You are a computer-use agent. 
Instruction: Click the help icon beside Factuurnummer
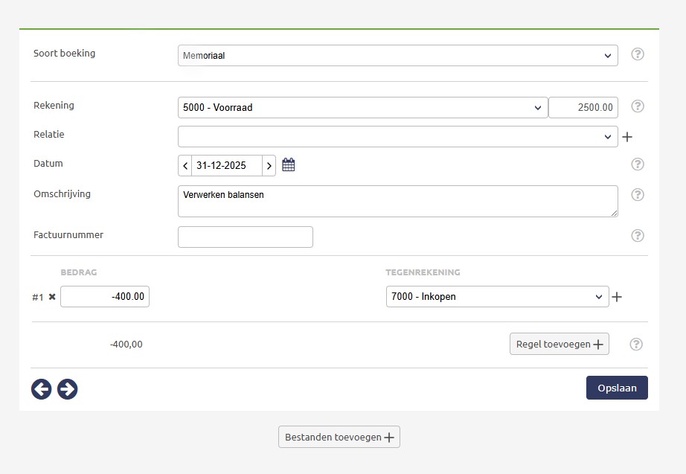click(637, 236)
